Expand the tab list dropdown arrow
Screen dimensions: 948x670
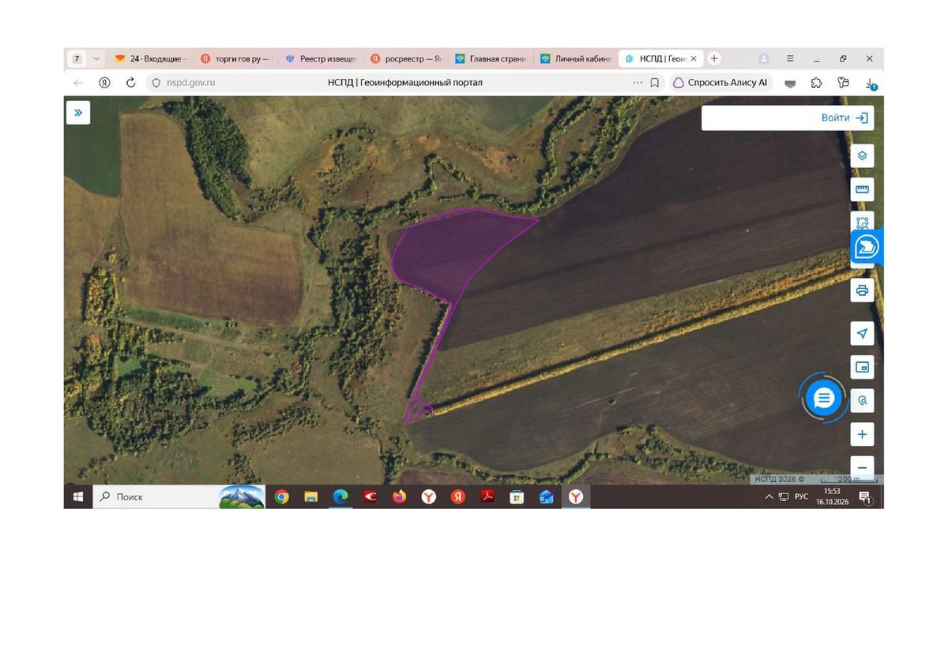(x=96, y=58)
